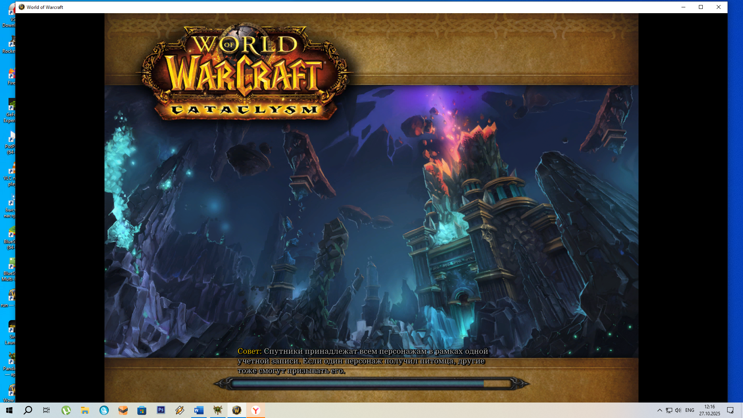Switch to Yandex Browser in taskbar

click(256, 410)
